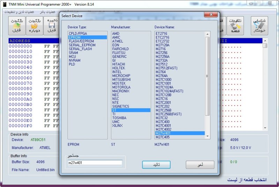279x187 pixels.
Task: Select device ET2716
Action: tap(180, 33)
